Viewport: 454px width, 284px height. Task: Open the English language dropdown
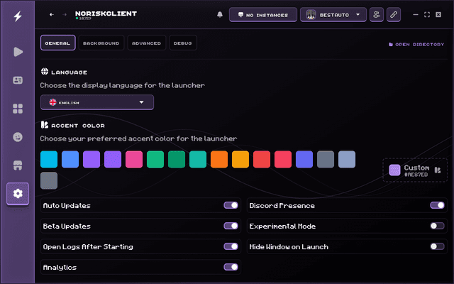[x=97, y=102]
